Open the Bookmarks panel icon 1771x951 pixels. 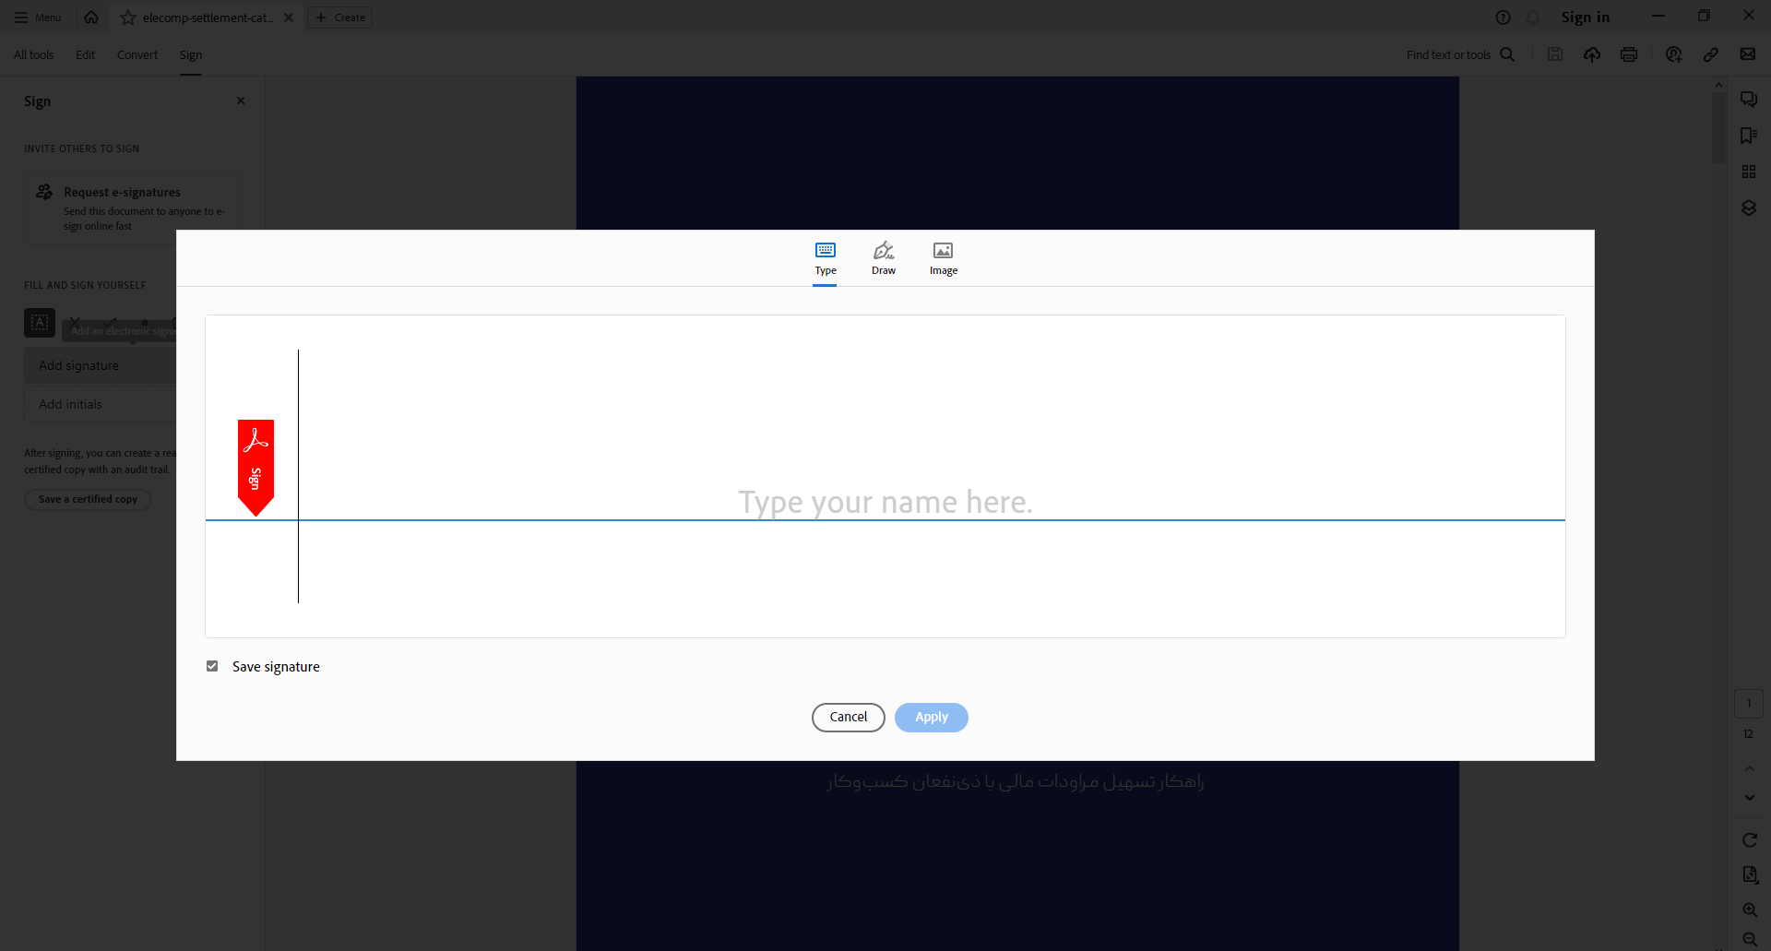[1749, 136]
